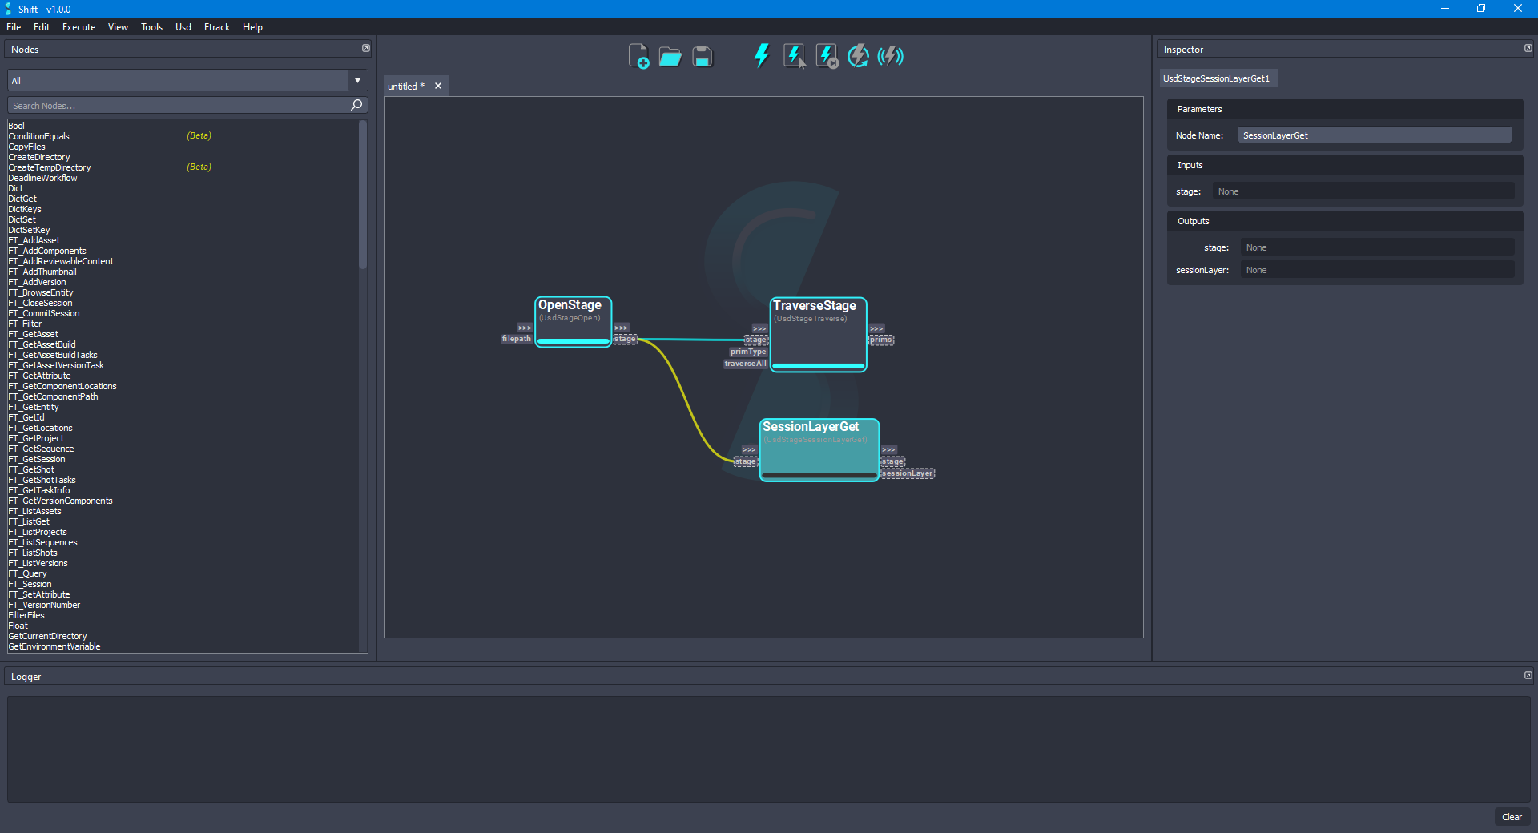Pop out the Nodes panel

pyautogui.click(x=365, y=48)
